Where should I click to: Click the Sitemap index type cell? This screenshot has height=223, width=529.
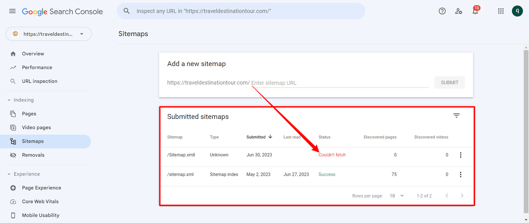point(224,174)
